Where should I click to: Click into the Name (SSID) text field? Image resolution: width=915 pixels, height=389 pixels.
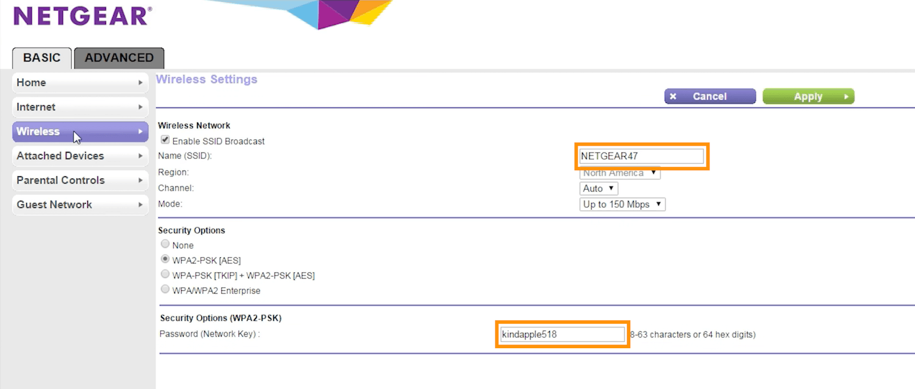[642, 156]
